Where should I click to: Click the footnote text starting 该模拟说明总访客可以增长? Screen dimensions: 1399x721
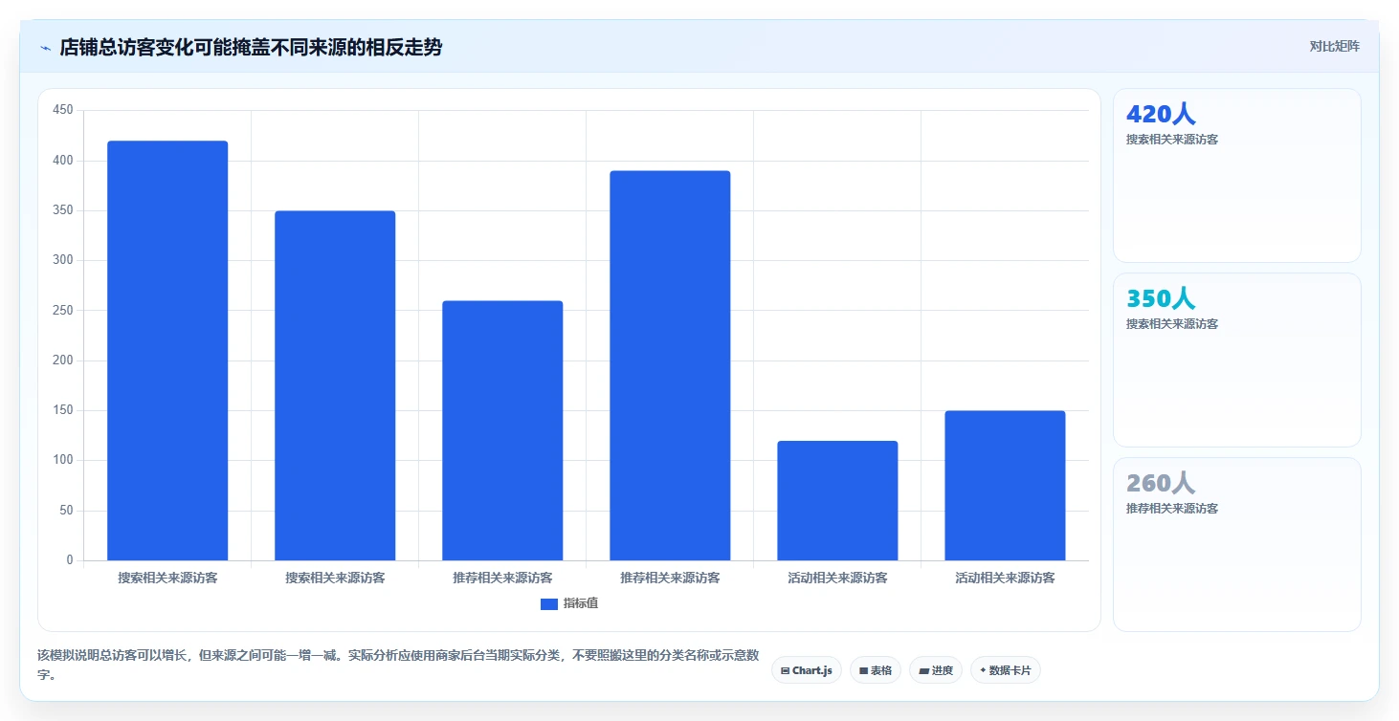[x=398, y=665]
